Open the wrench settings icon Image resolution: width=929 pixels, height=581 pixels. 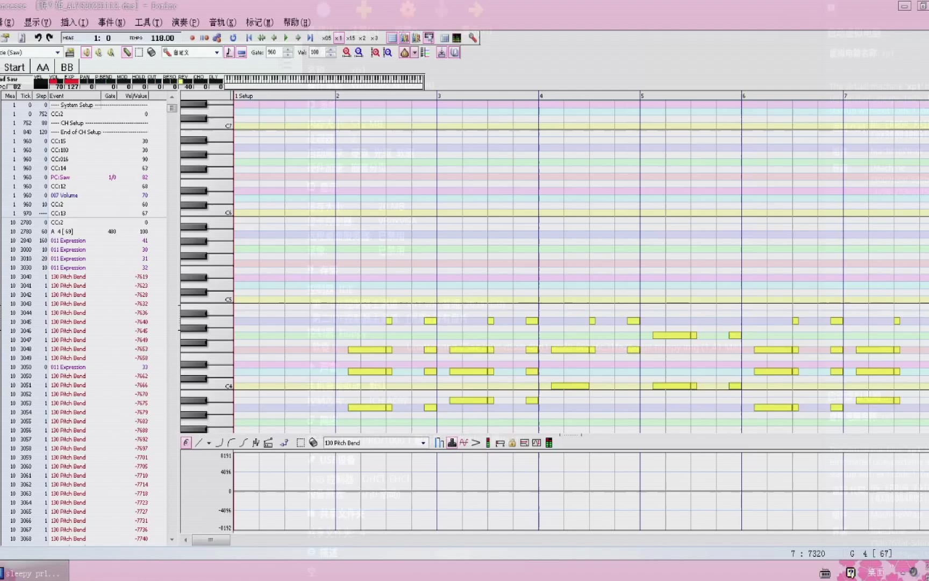tap(473, 38)
